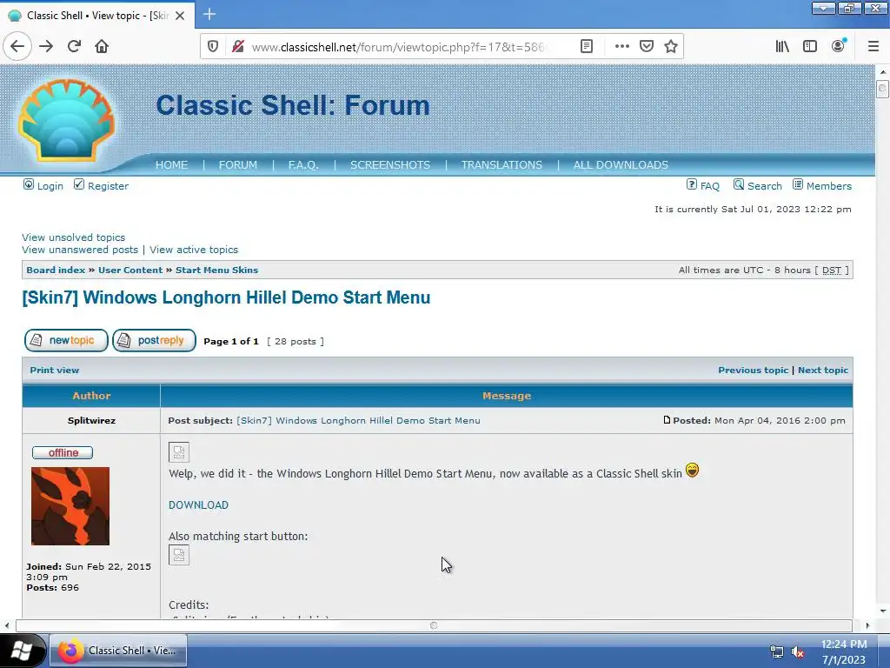Viewport: 890px width, 668px height.
Task: View unsolved topics link
Action: tap(73, 237)
